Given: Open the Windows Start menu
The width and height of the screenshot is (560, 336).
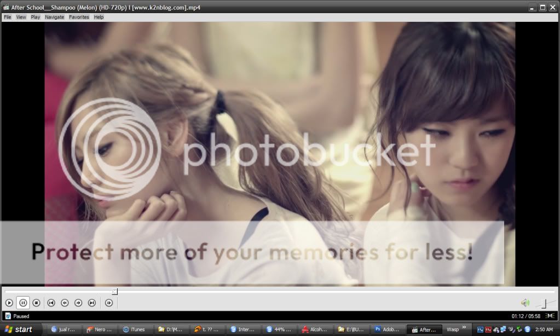Looking at the screenshot, I should click(20, 329).
